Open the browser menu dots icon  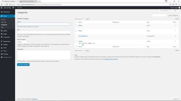179,4
